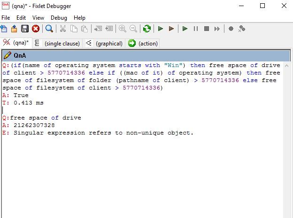
Task: Start debugging with the third play icon
Action: pyautogui.click(x=185, y=29)
